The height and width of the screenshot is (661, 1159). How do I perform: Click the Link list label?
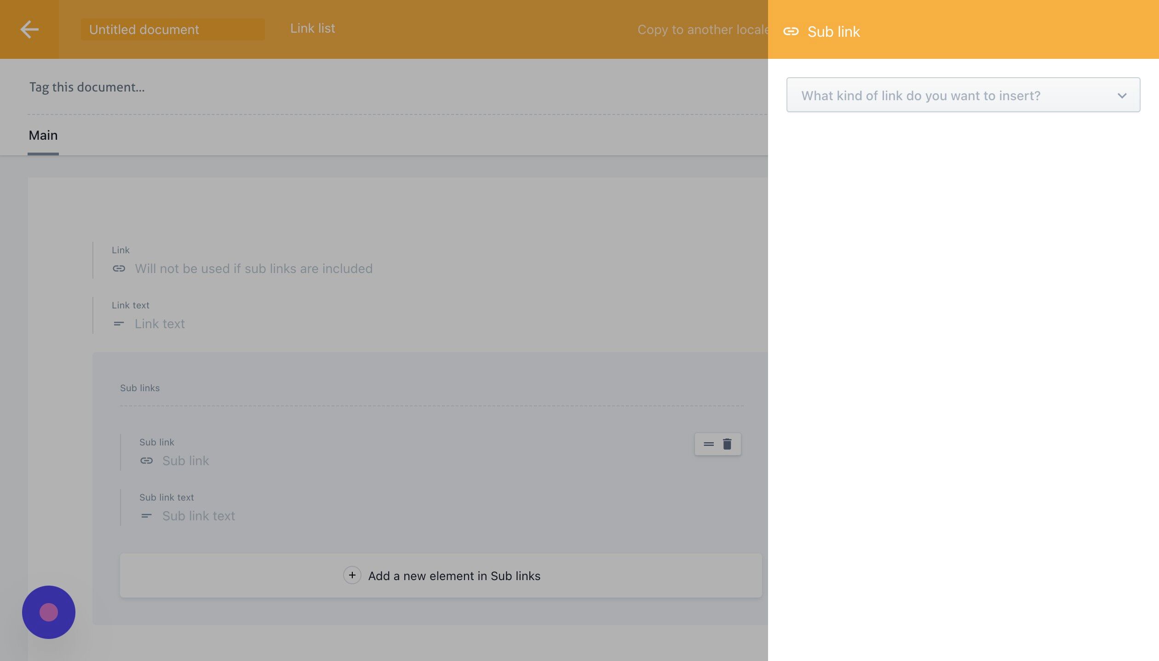(x=312, y=28)
